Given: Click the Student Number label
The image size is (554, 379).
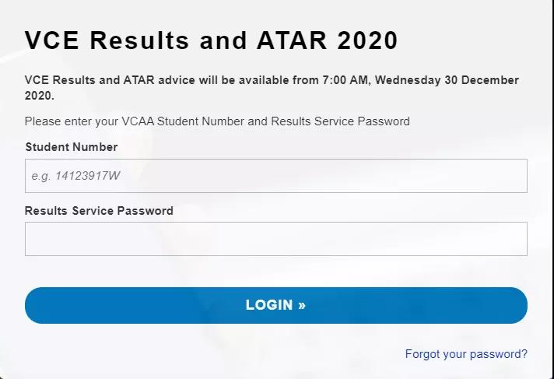Looking at the screenshot, I should coord(72,147).
